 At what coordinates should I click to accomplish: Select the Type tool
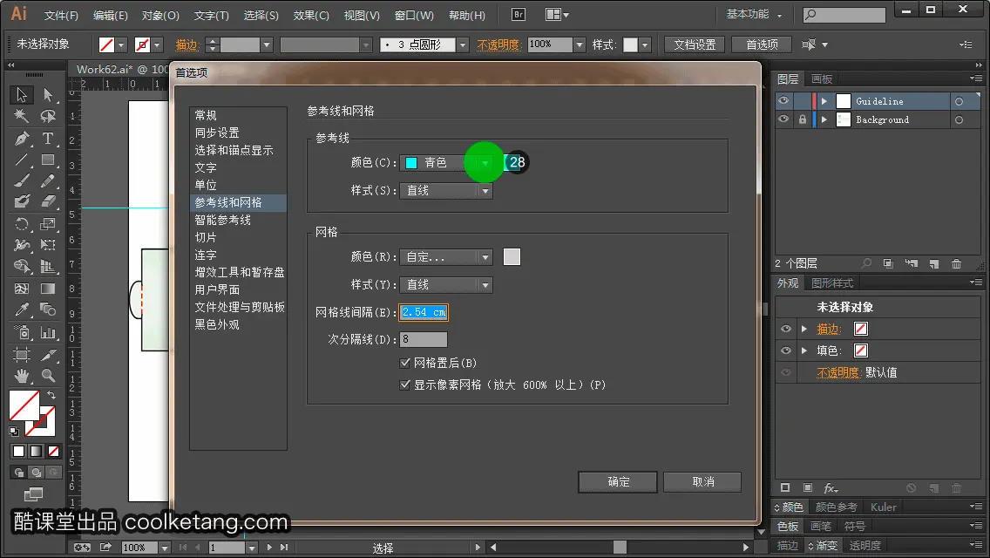point(48,139)
